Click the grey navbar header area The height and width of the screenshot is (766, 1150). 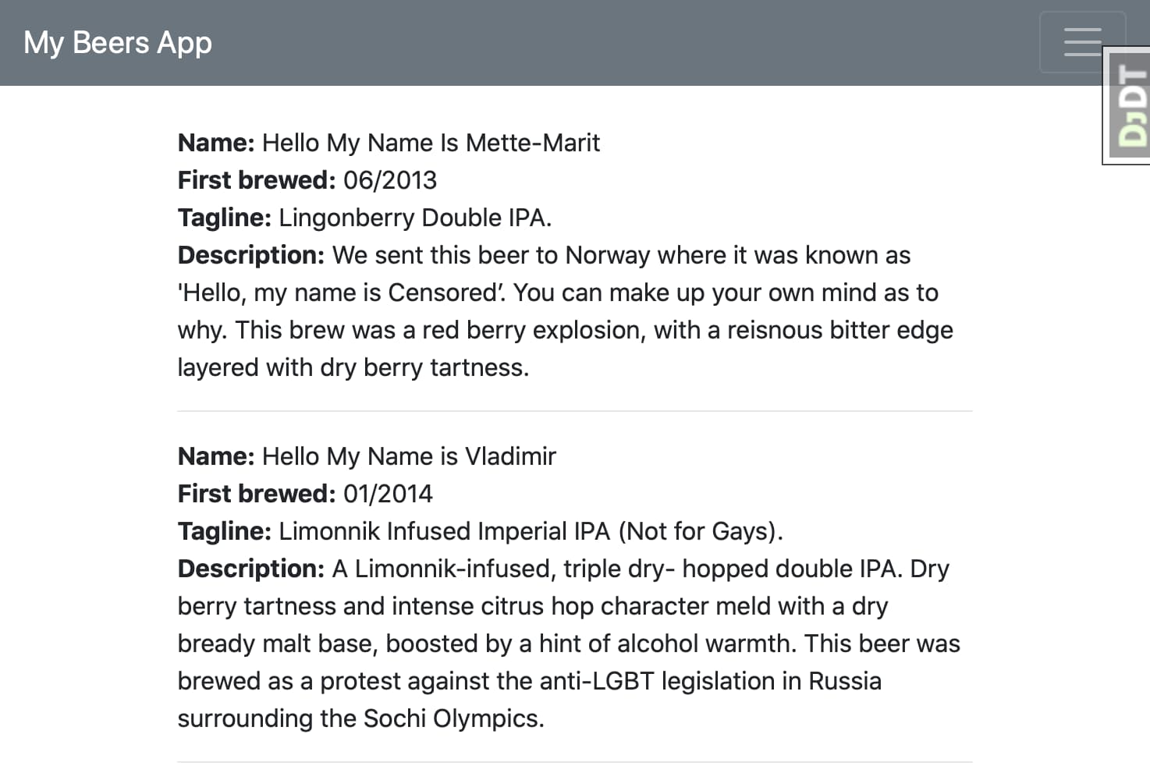546,42
